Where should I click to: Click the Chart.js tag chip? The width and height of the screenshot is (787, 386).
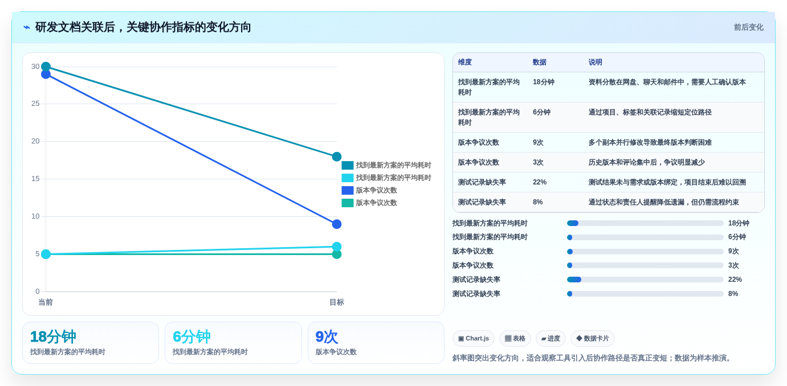[474, 338]
